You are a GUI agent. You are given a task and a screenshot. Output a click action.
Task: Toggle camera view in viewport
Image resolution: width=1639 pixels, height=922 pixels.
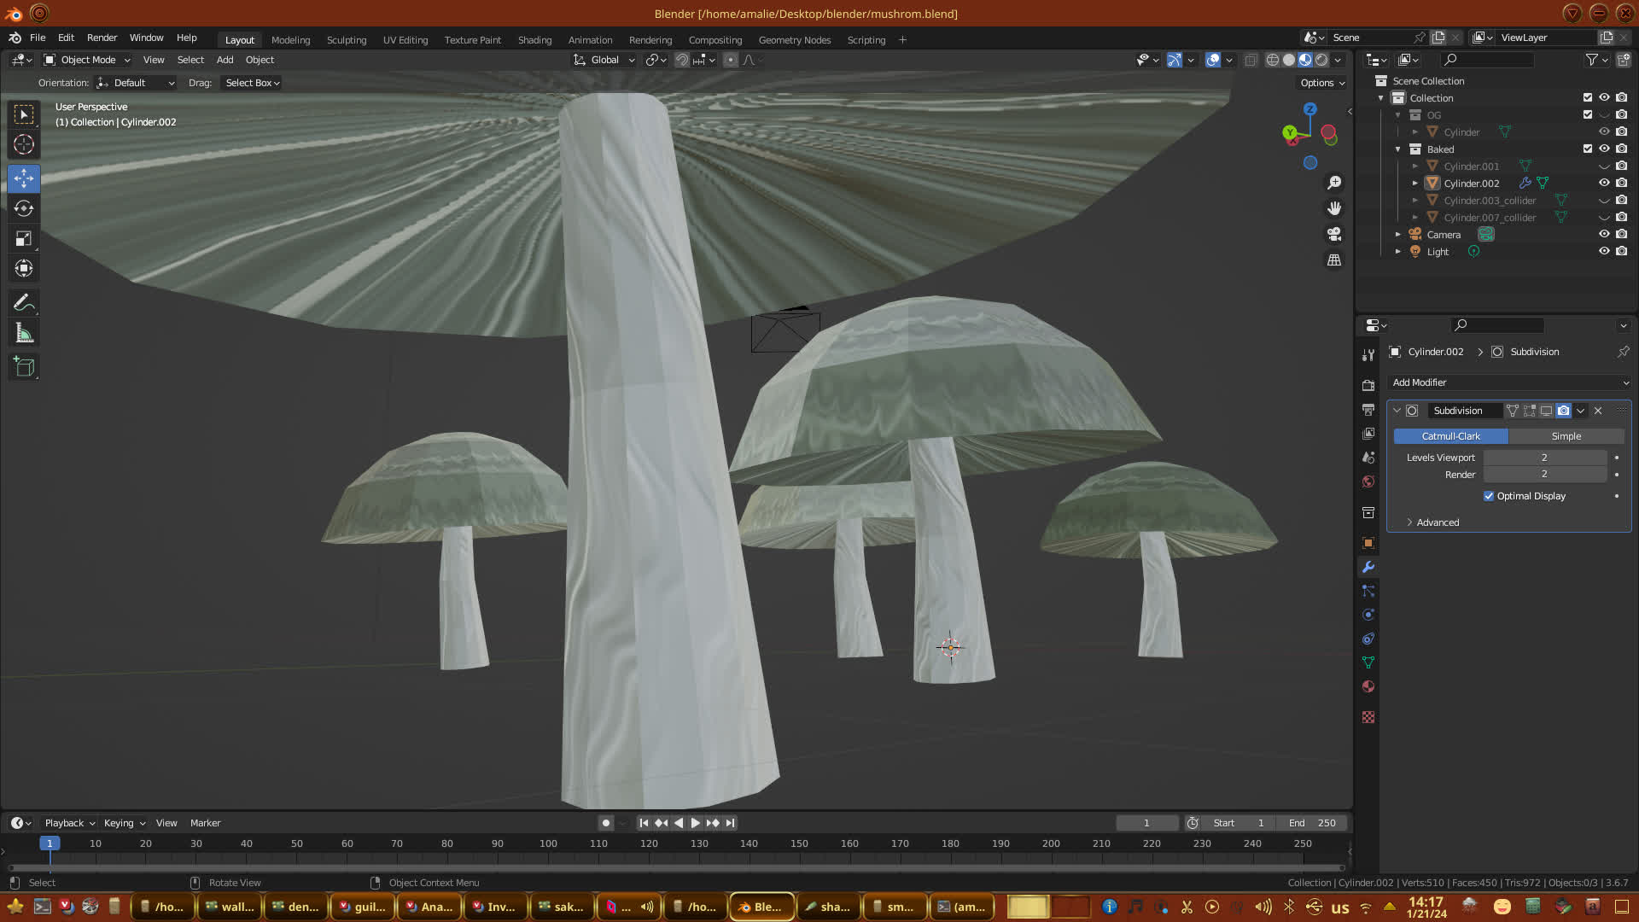click(x=1334, y=234)
